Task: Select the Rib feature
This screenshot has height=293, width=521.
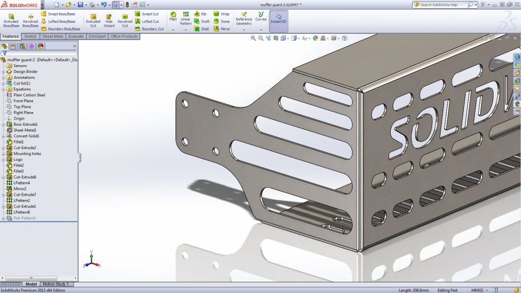Action: (x=200, y=14)
